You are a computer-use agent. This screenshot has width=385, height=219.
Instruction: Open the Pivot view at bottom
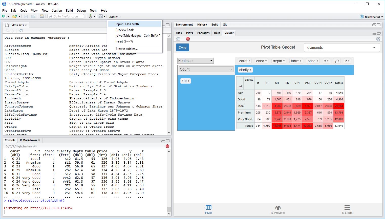click(x=208, y=210)
